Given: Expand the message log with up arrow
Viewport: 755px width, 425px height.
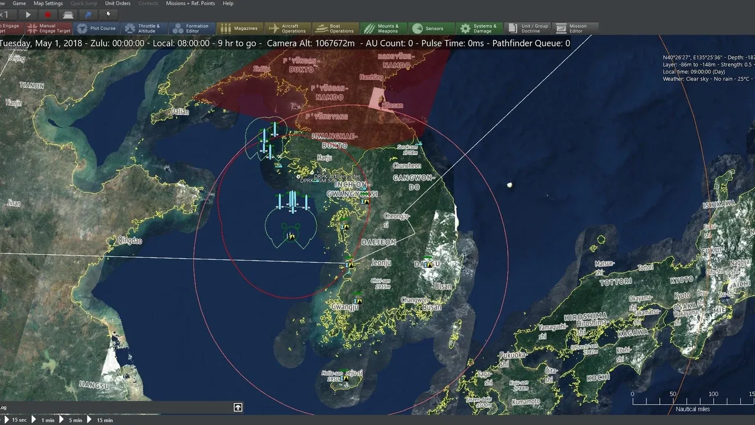Looking at the screenshot, I should click(238, 407).
